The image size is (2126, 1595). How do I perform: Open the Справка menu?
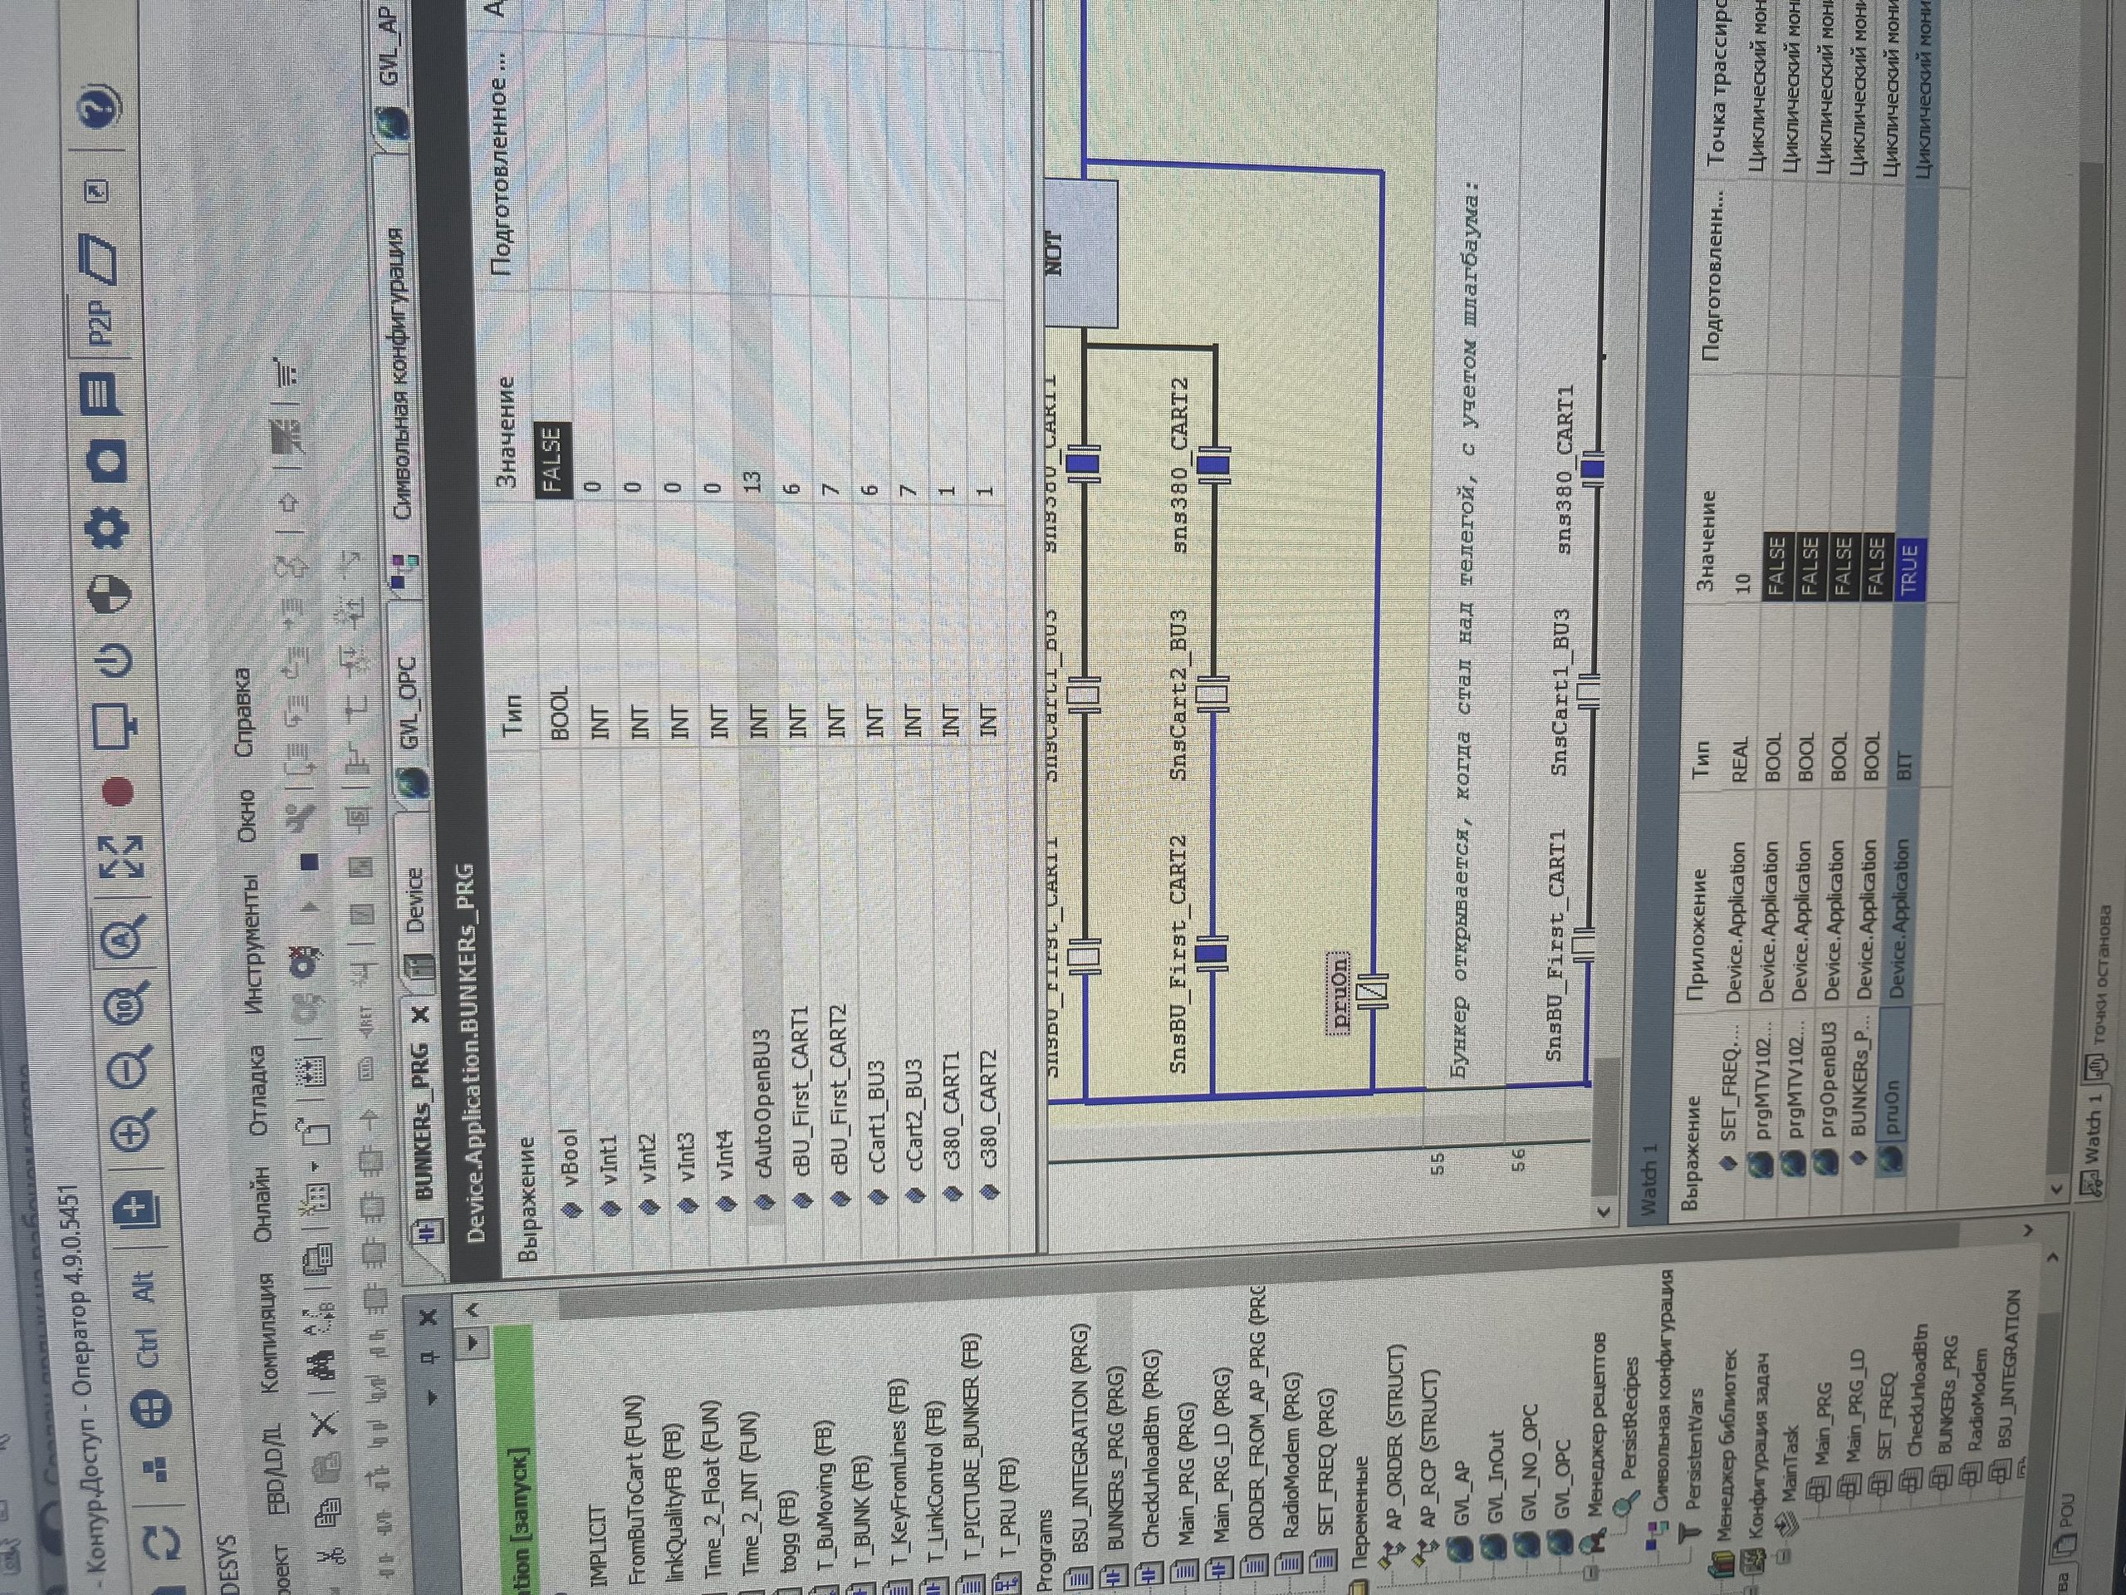coord(243,714)
